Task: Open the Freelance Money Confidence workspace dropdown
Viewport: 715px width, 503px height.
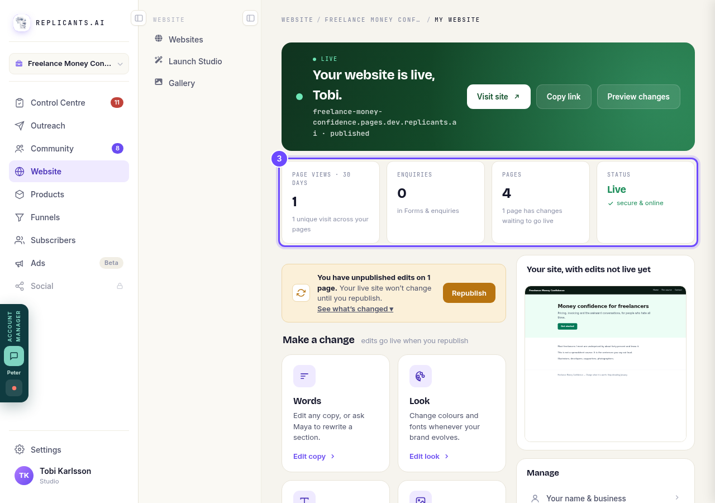Action: point(69,64)
